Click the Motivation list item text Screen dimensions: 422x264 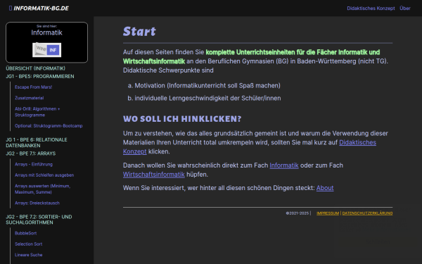(x=207, y=86)
